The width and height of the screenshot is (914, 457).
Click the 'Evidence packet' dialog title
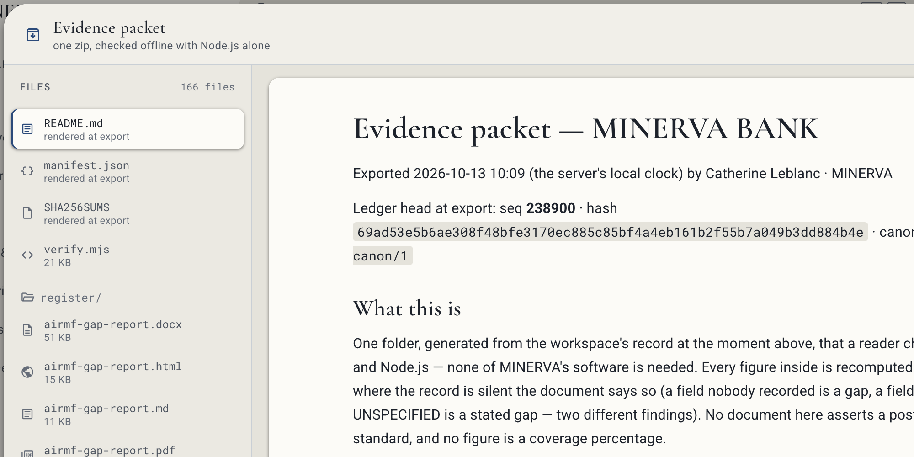tap(109, 28)
